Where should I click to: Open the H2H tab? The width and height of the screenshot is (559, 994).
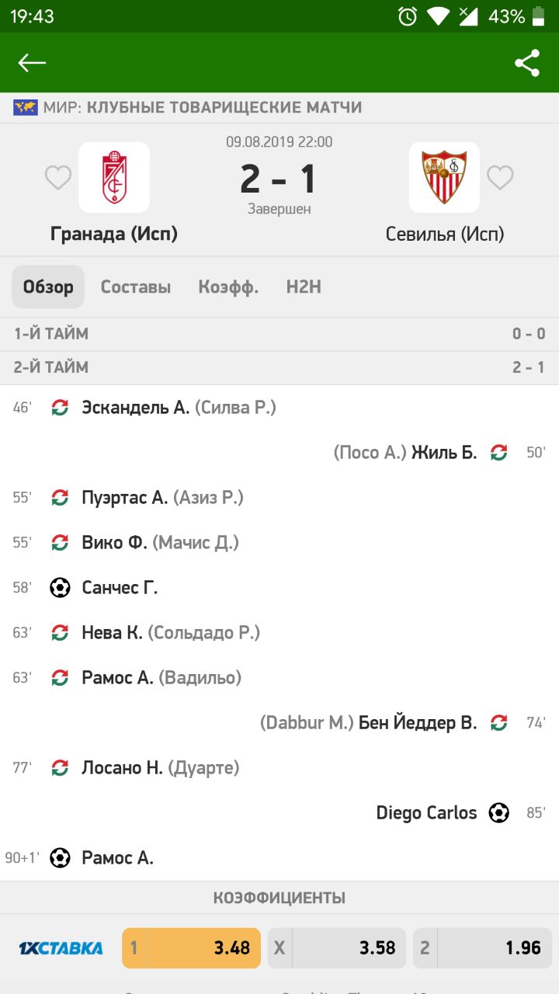point(304,287)
